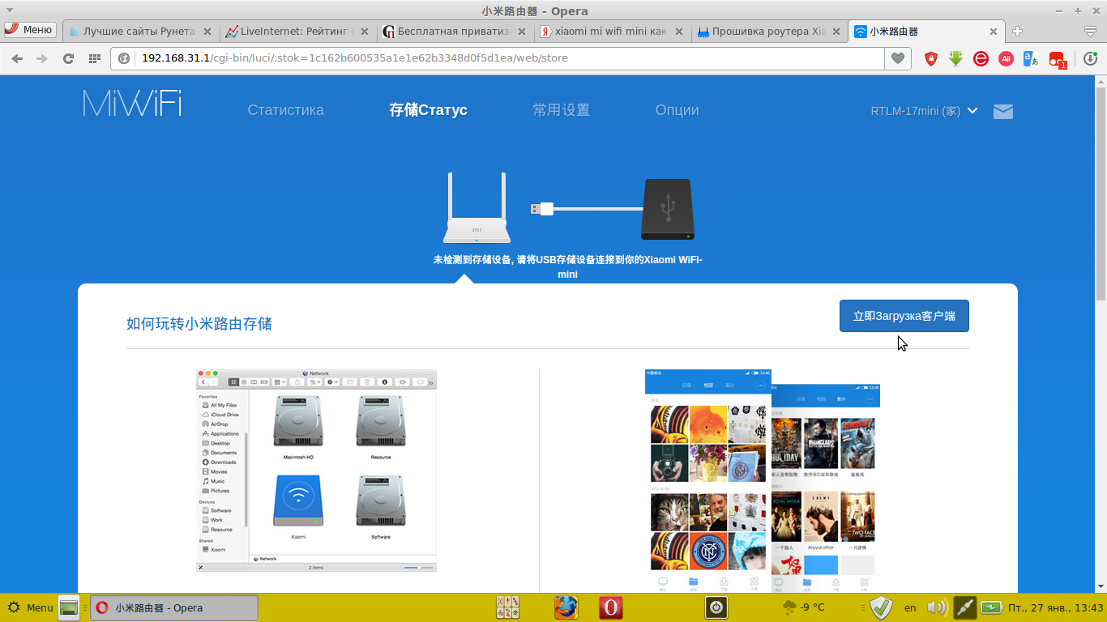
Task: Open the Opera Меню button
Action: [x=29, y=29]
